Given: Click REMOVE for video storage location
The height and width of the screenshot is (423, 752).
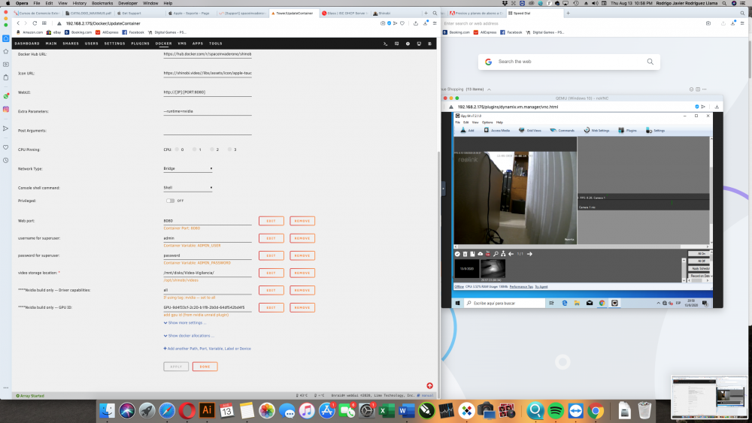Looking at the screenshot, I should pyautogui.click(x=302, y=273).
